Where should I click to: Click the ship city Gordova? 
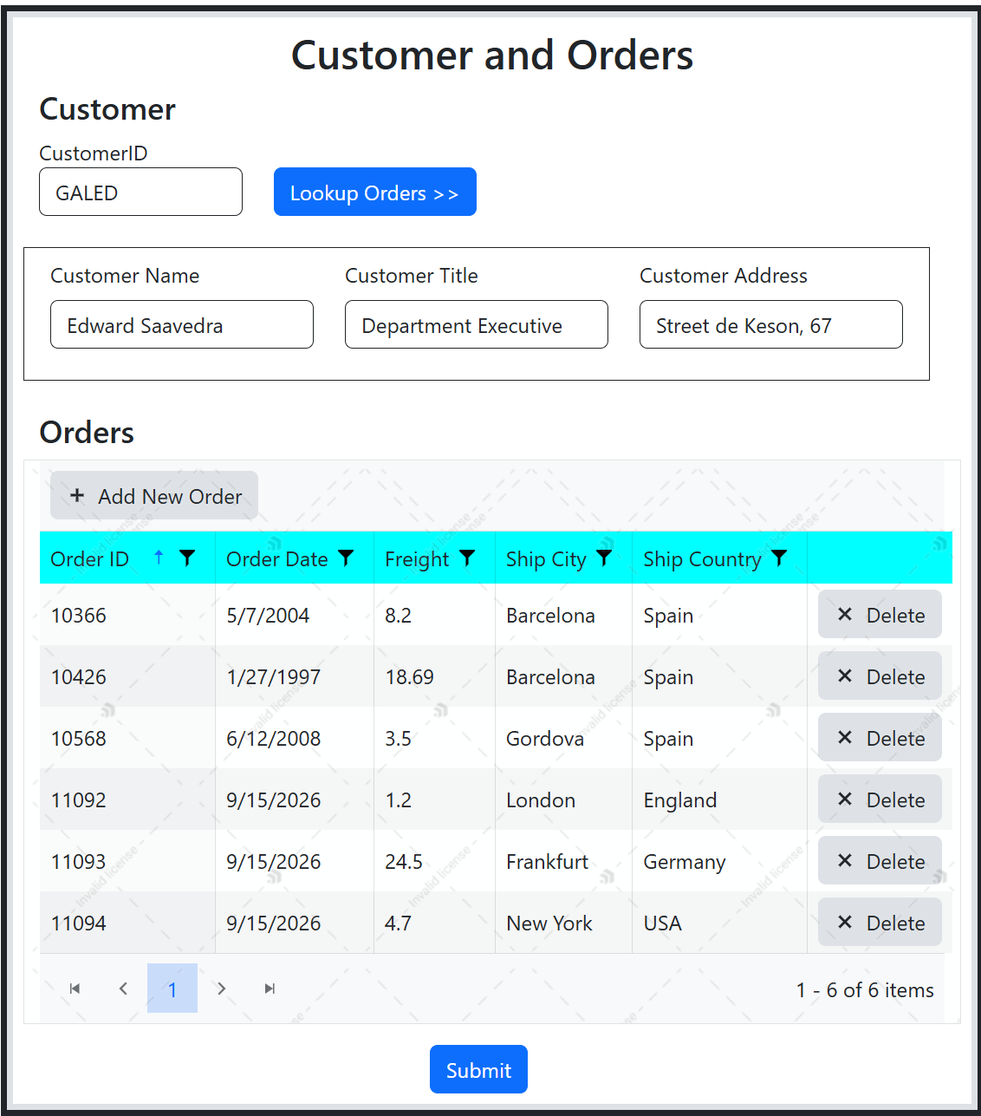coord(545,739)
